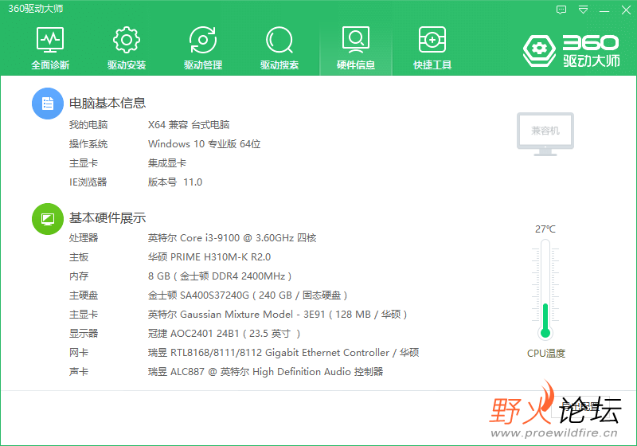The width and height of the screenshot is (637, 446).
Task: Click the CPU温度 label
Action: (x=546, y=354)
